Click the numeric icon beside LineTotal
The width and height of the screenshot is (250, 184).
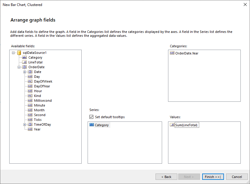24,62
